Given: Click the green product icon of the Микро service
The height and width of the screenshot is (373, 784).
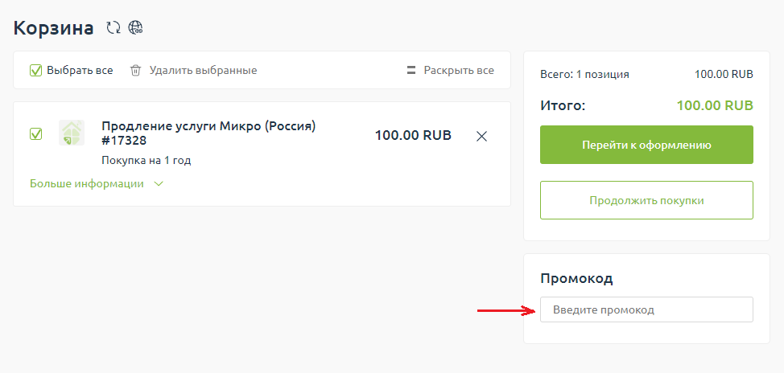Looking at the screenshot, I should click(x=72, y=133).
